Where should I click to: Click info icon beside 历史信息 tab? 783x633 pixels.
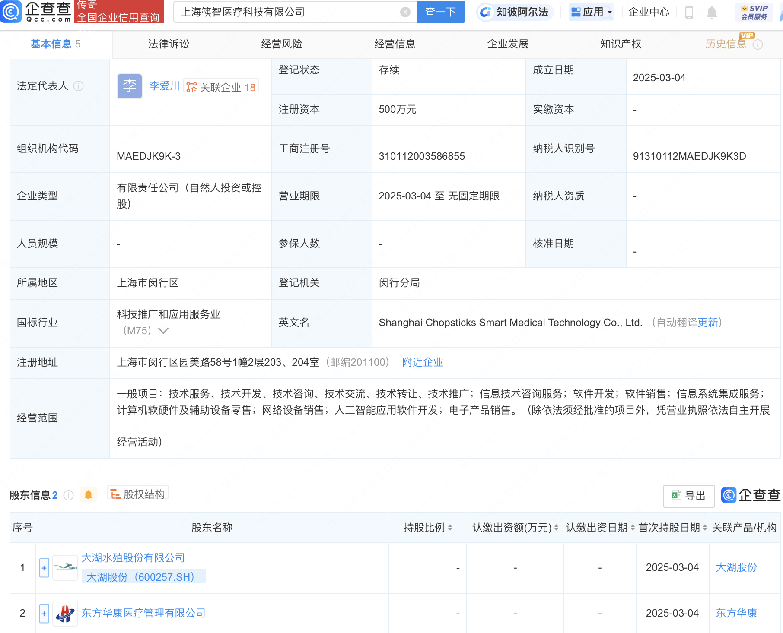[x=758, y=44]
